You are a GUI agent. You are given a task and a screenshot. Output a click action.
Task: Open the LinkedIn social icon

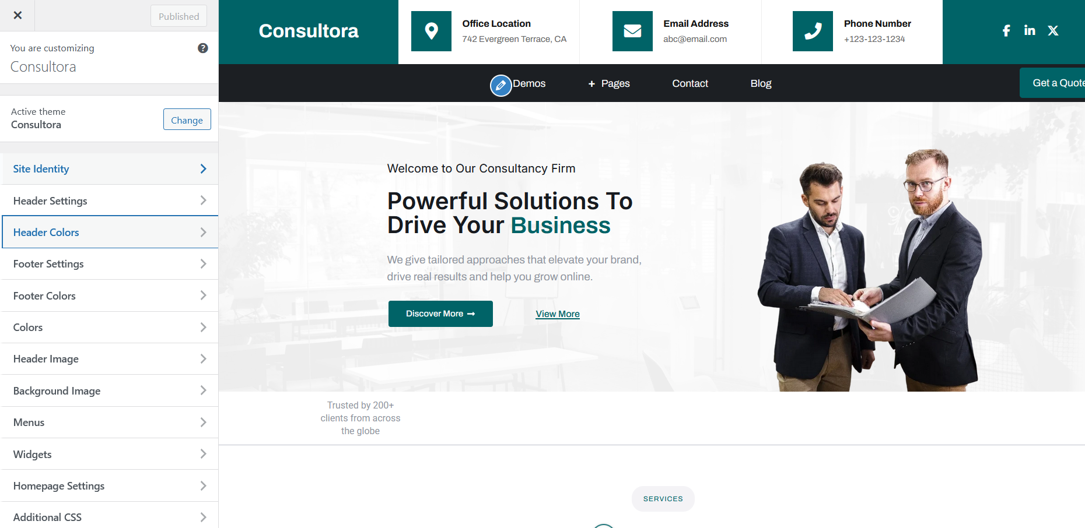[1030, 31]
